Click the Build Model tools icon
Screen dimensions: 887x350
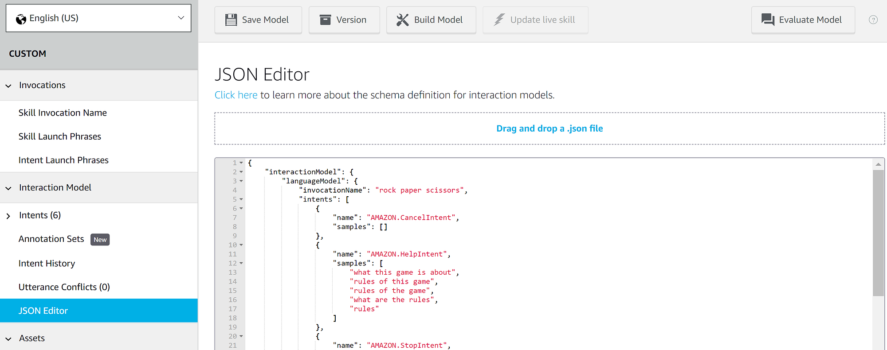[x=403, y=20]
